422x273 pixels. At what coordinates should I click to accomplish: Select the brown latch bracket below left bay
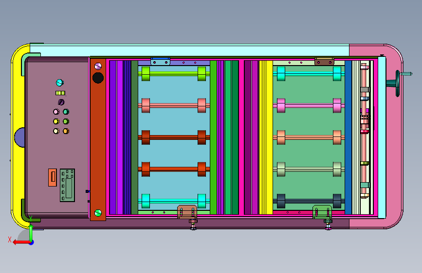(x=187, y=212)
